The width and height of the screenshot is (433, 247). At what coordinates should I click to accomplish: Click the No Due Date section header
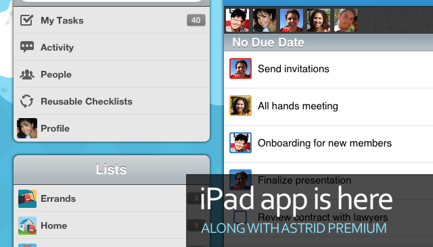click(x=328, y=43)
